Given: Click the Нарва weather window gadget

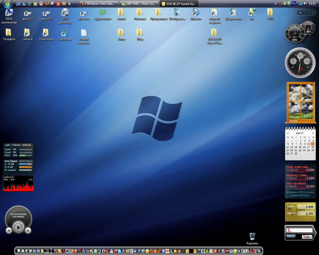Looking at the screenshot, I should click(x=300, y=103).
